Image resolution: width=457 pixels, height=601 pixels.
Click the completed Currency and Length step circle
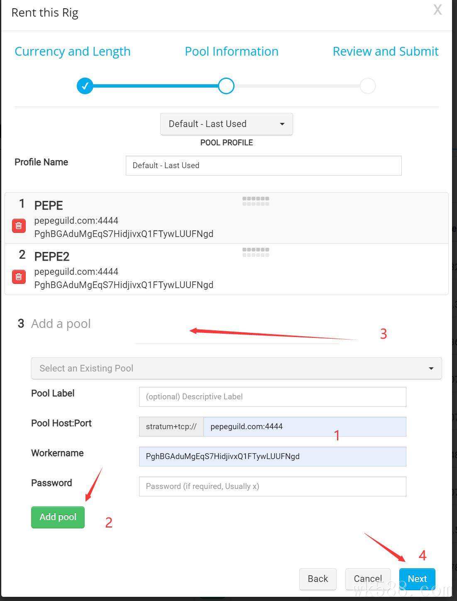click(85, 86)
